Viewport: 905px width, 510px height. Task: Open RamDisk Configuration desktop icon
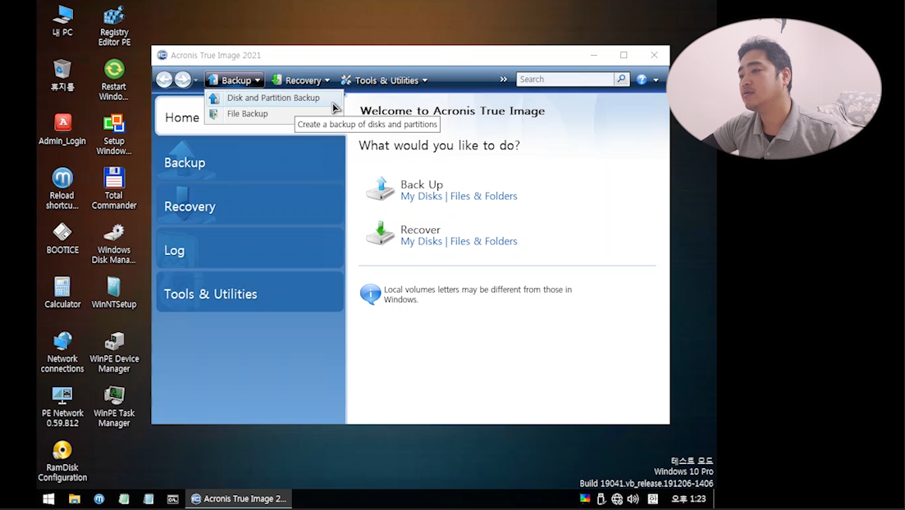62,460
